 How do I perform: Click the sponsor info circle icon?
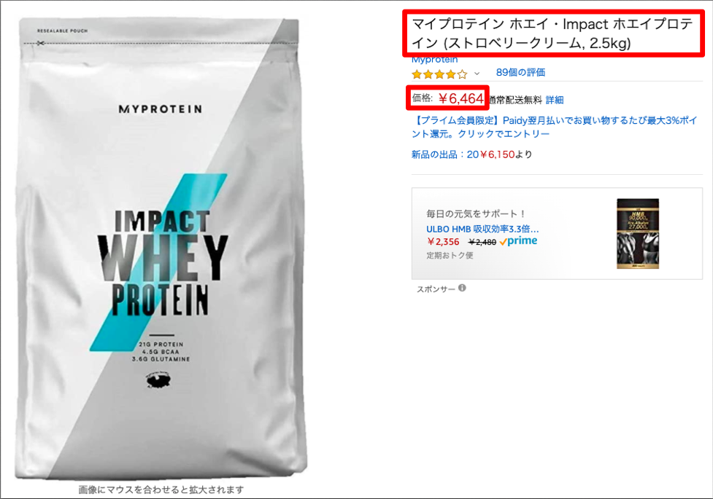[462, 288]
